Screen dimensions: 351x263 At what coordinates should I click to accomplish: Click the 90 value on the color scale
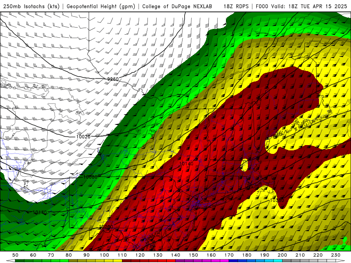click(x=86, y=255)
